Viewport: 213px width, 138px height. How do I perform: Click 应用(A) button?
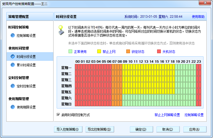[195, 129]
